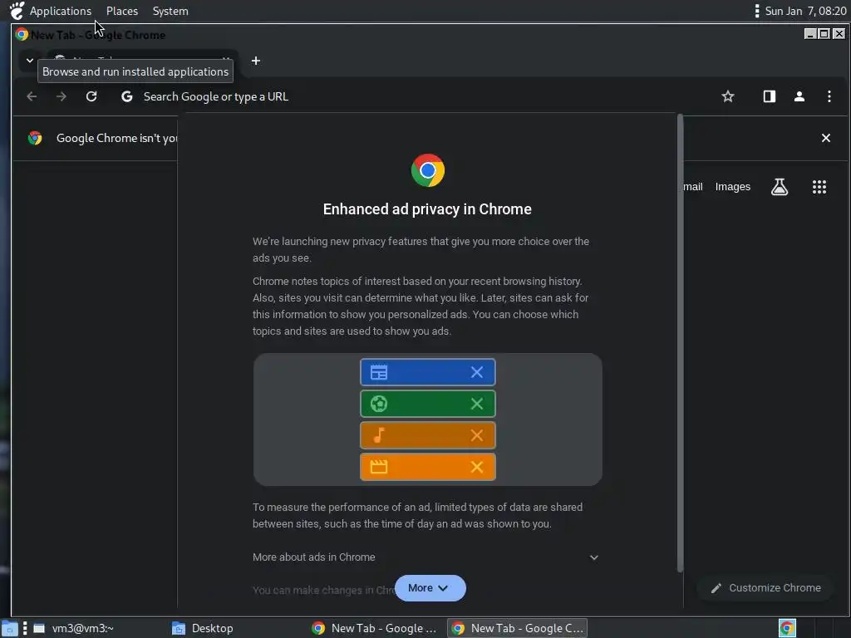Click the Chrome logo in the infobar
Screen dimensions: 851x638
35,138
